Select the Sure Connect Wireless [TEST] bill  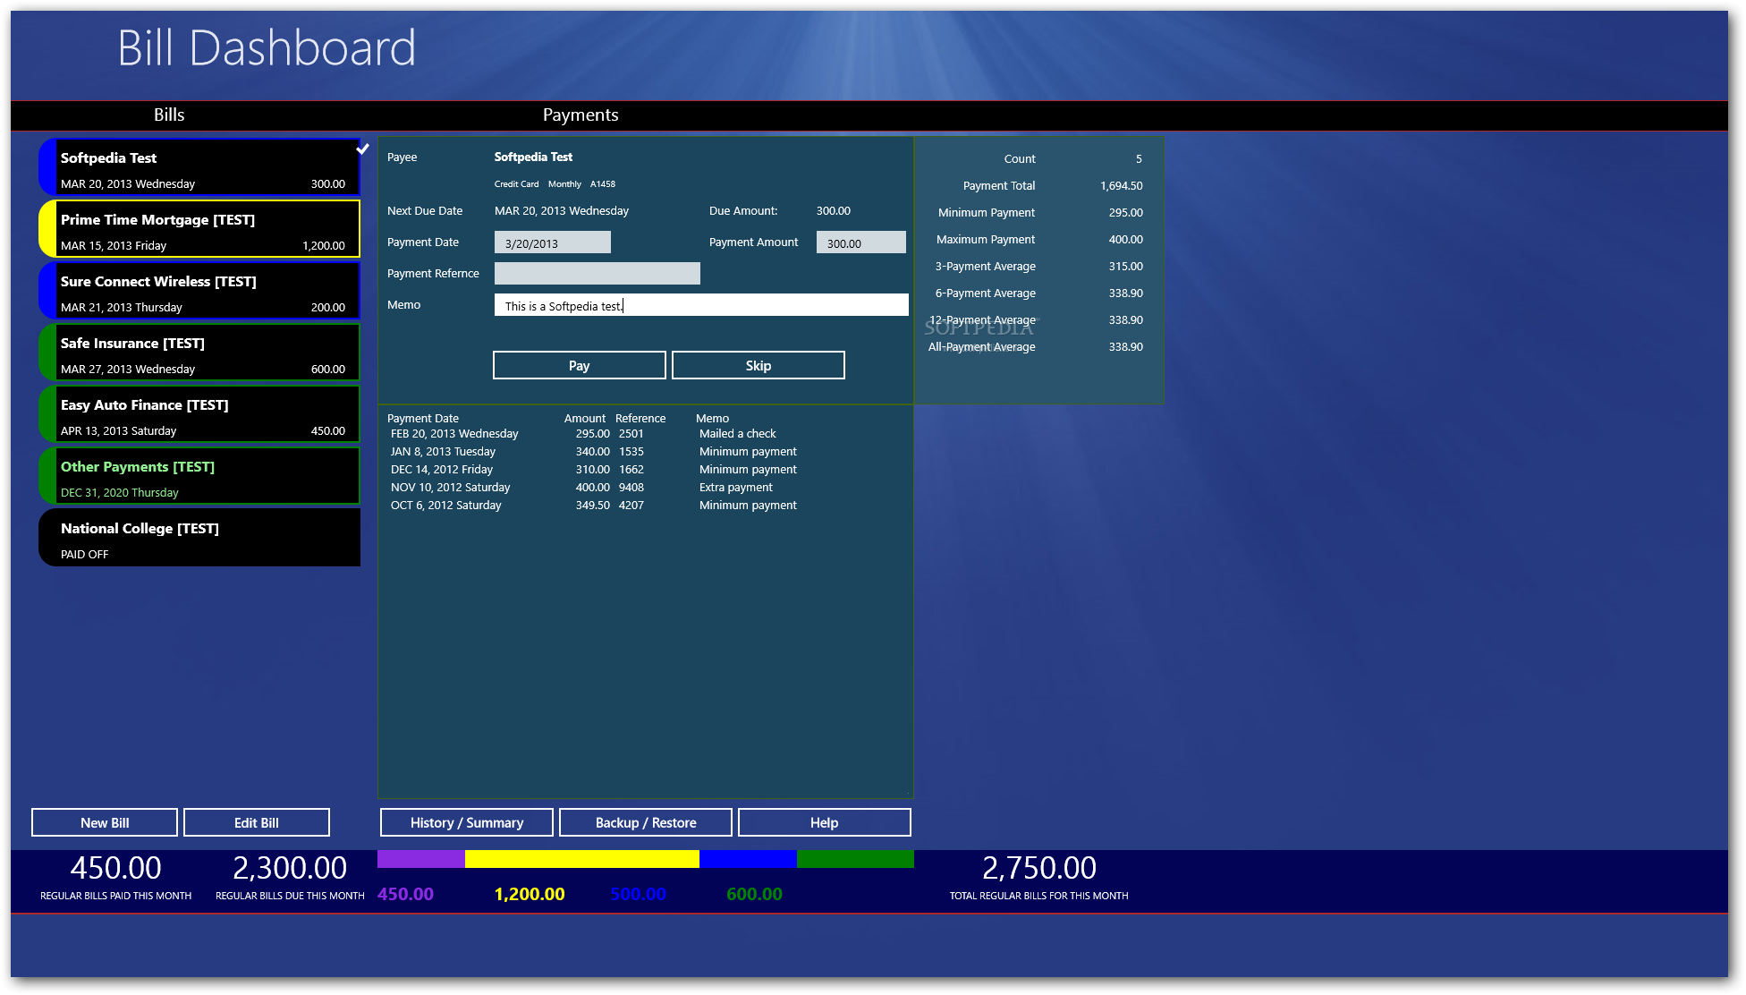point(199,291)
